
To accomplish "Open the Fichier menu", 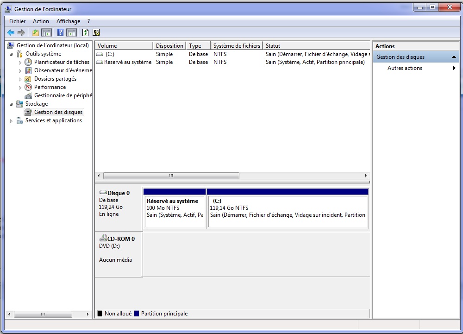I will (18, 21).
